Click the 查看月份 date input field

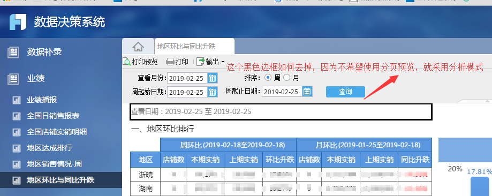pyautogui.click(x=187, y=78)
